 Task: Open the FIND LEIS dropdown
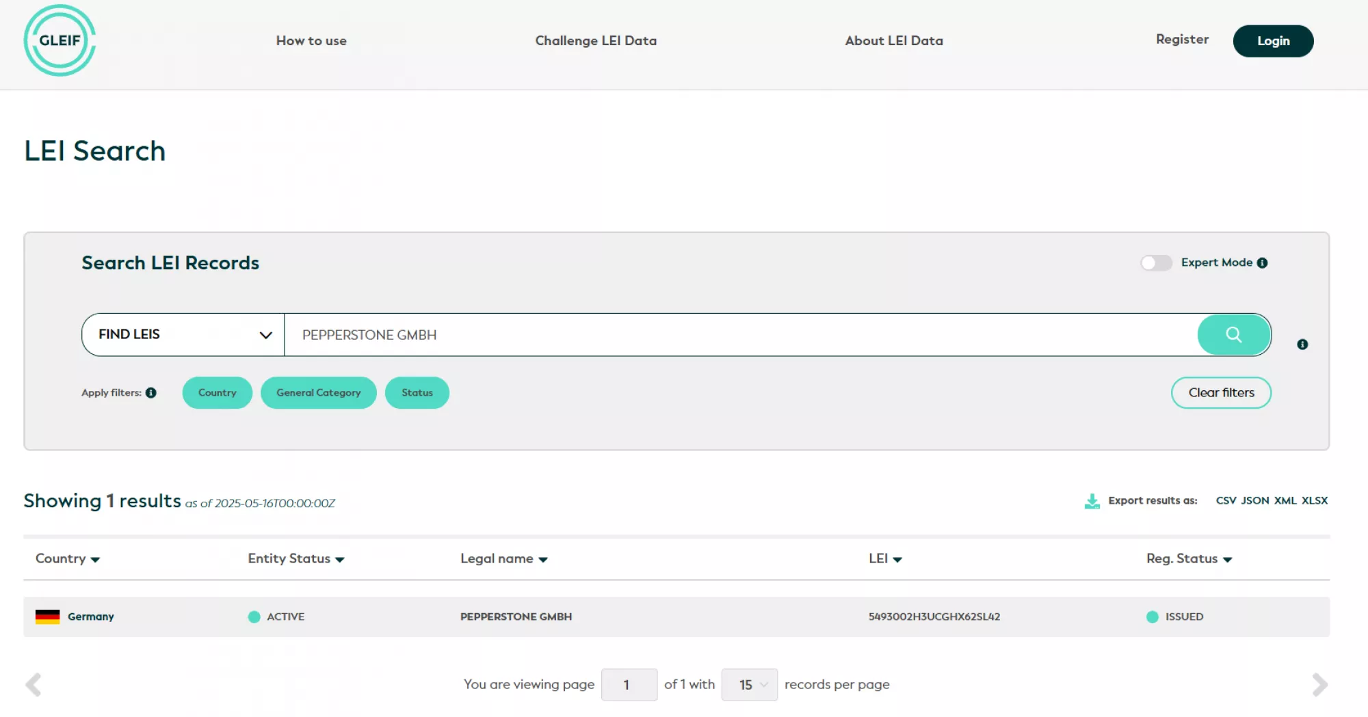pyautogui.click(x=183, y=335)
